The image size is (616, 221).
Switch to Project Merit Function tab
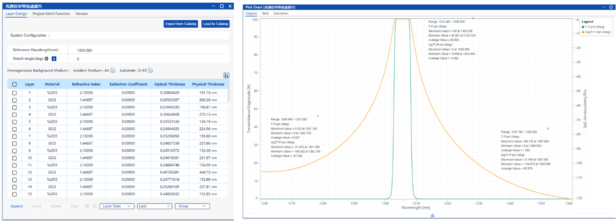click(51, 14)
